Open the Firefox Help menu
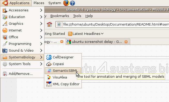 pos(89,16)
